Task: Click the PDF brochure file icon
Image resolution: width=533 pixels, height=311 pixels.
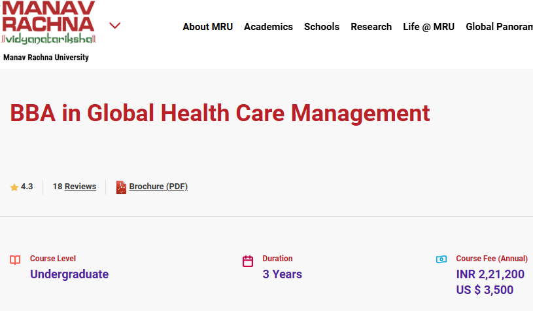Action: click(x=121, y=187)
